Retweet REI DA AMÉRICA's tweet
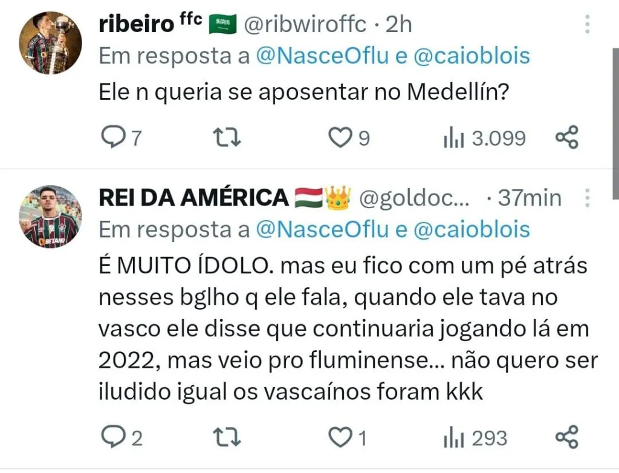619x473 pixels. (229, 437)
